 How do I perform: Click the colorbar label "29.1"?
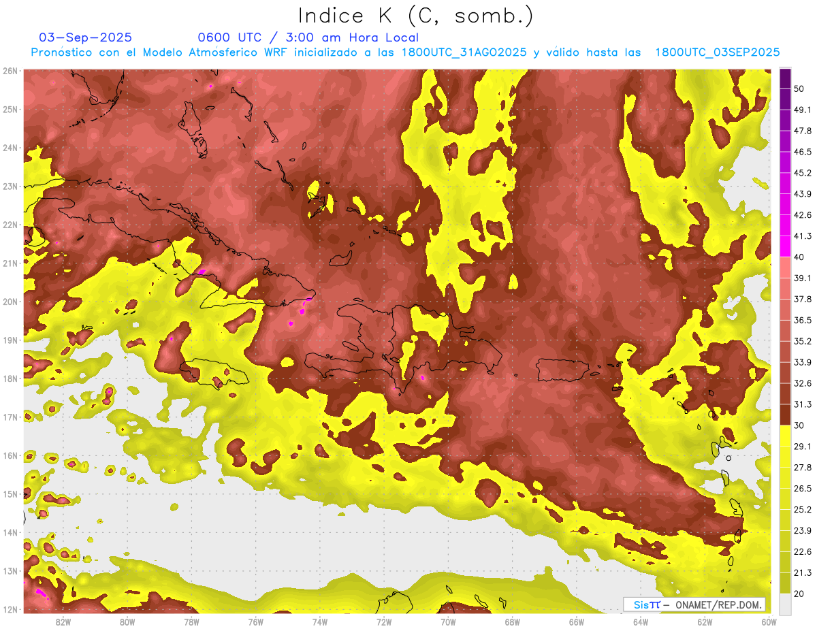point(802,446)
